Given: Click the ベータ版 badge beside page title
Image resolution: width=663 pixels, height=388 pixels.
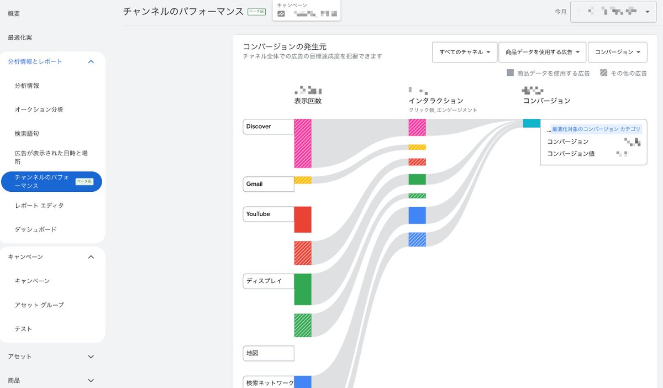Looking at the screenshot, I should (x=256, y=11).
